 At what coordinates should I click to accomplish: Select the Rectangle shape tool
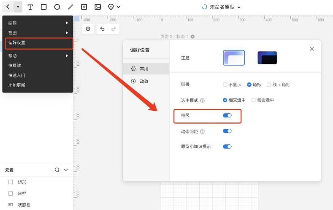click(44, 7)
